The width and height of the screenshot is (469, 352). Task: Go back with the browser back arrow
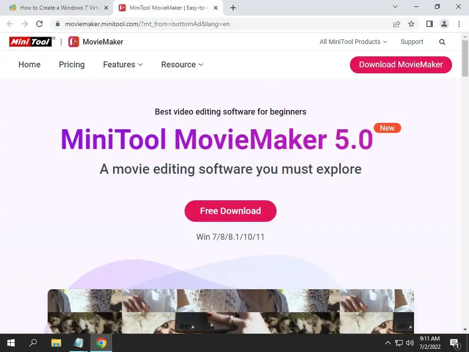10,24
